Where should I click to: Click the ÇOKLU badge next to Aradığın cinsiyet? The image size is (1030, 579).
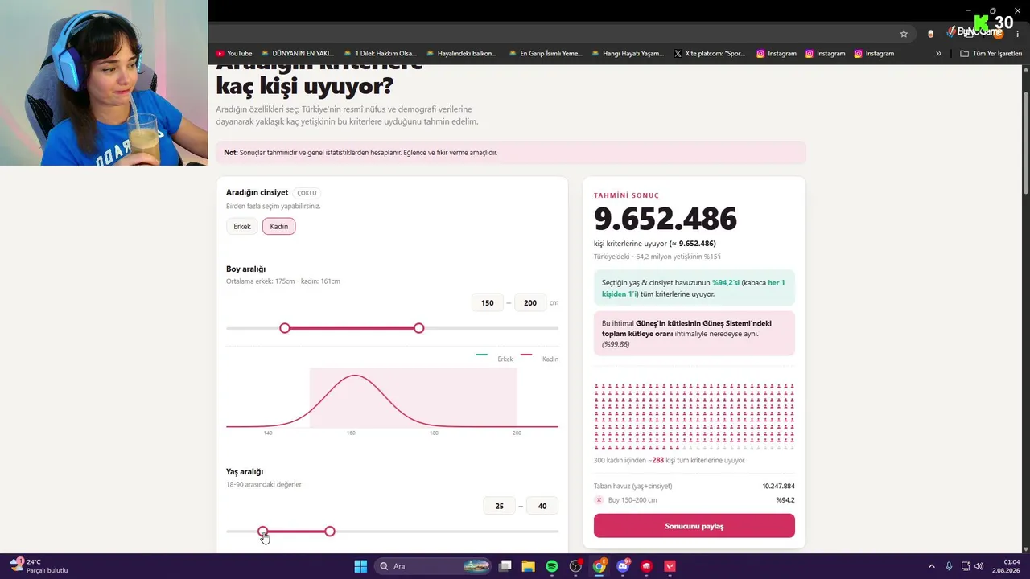(x=307, y=193)
